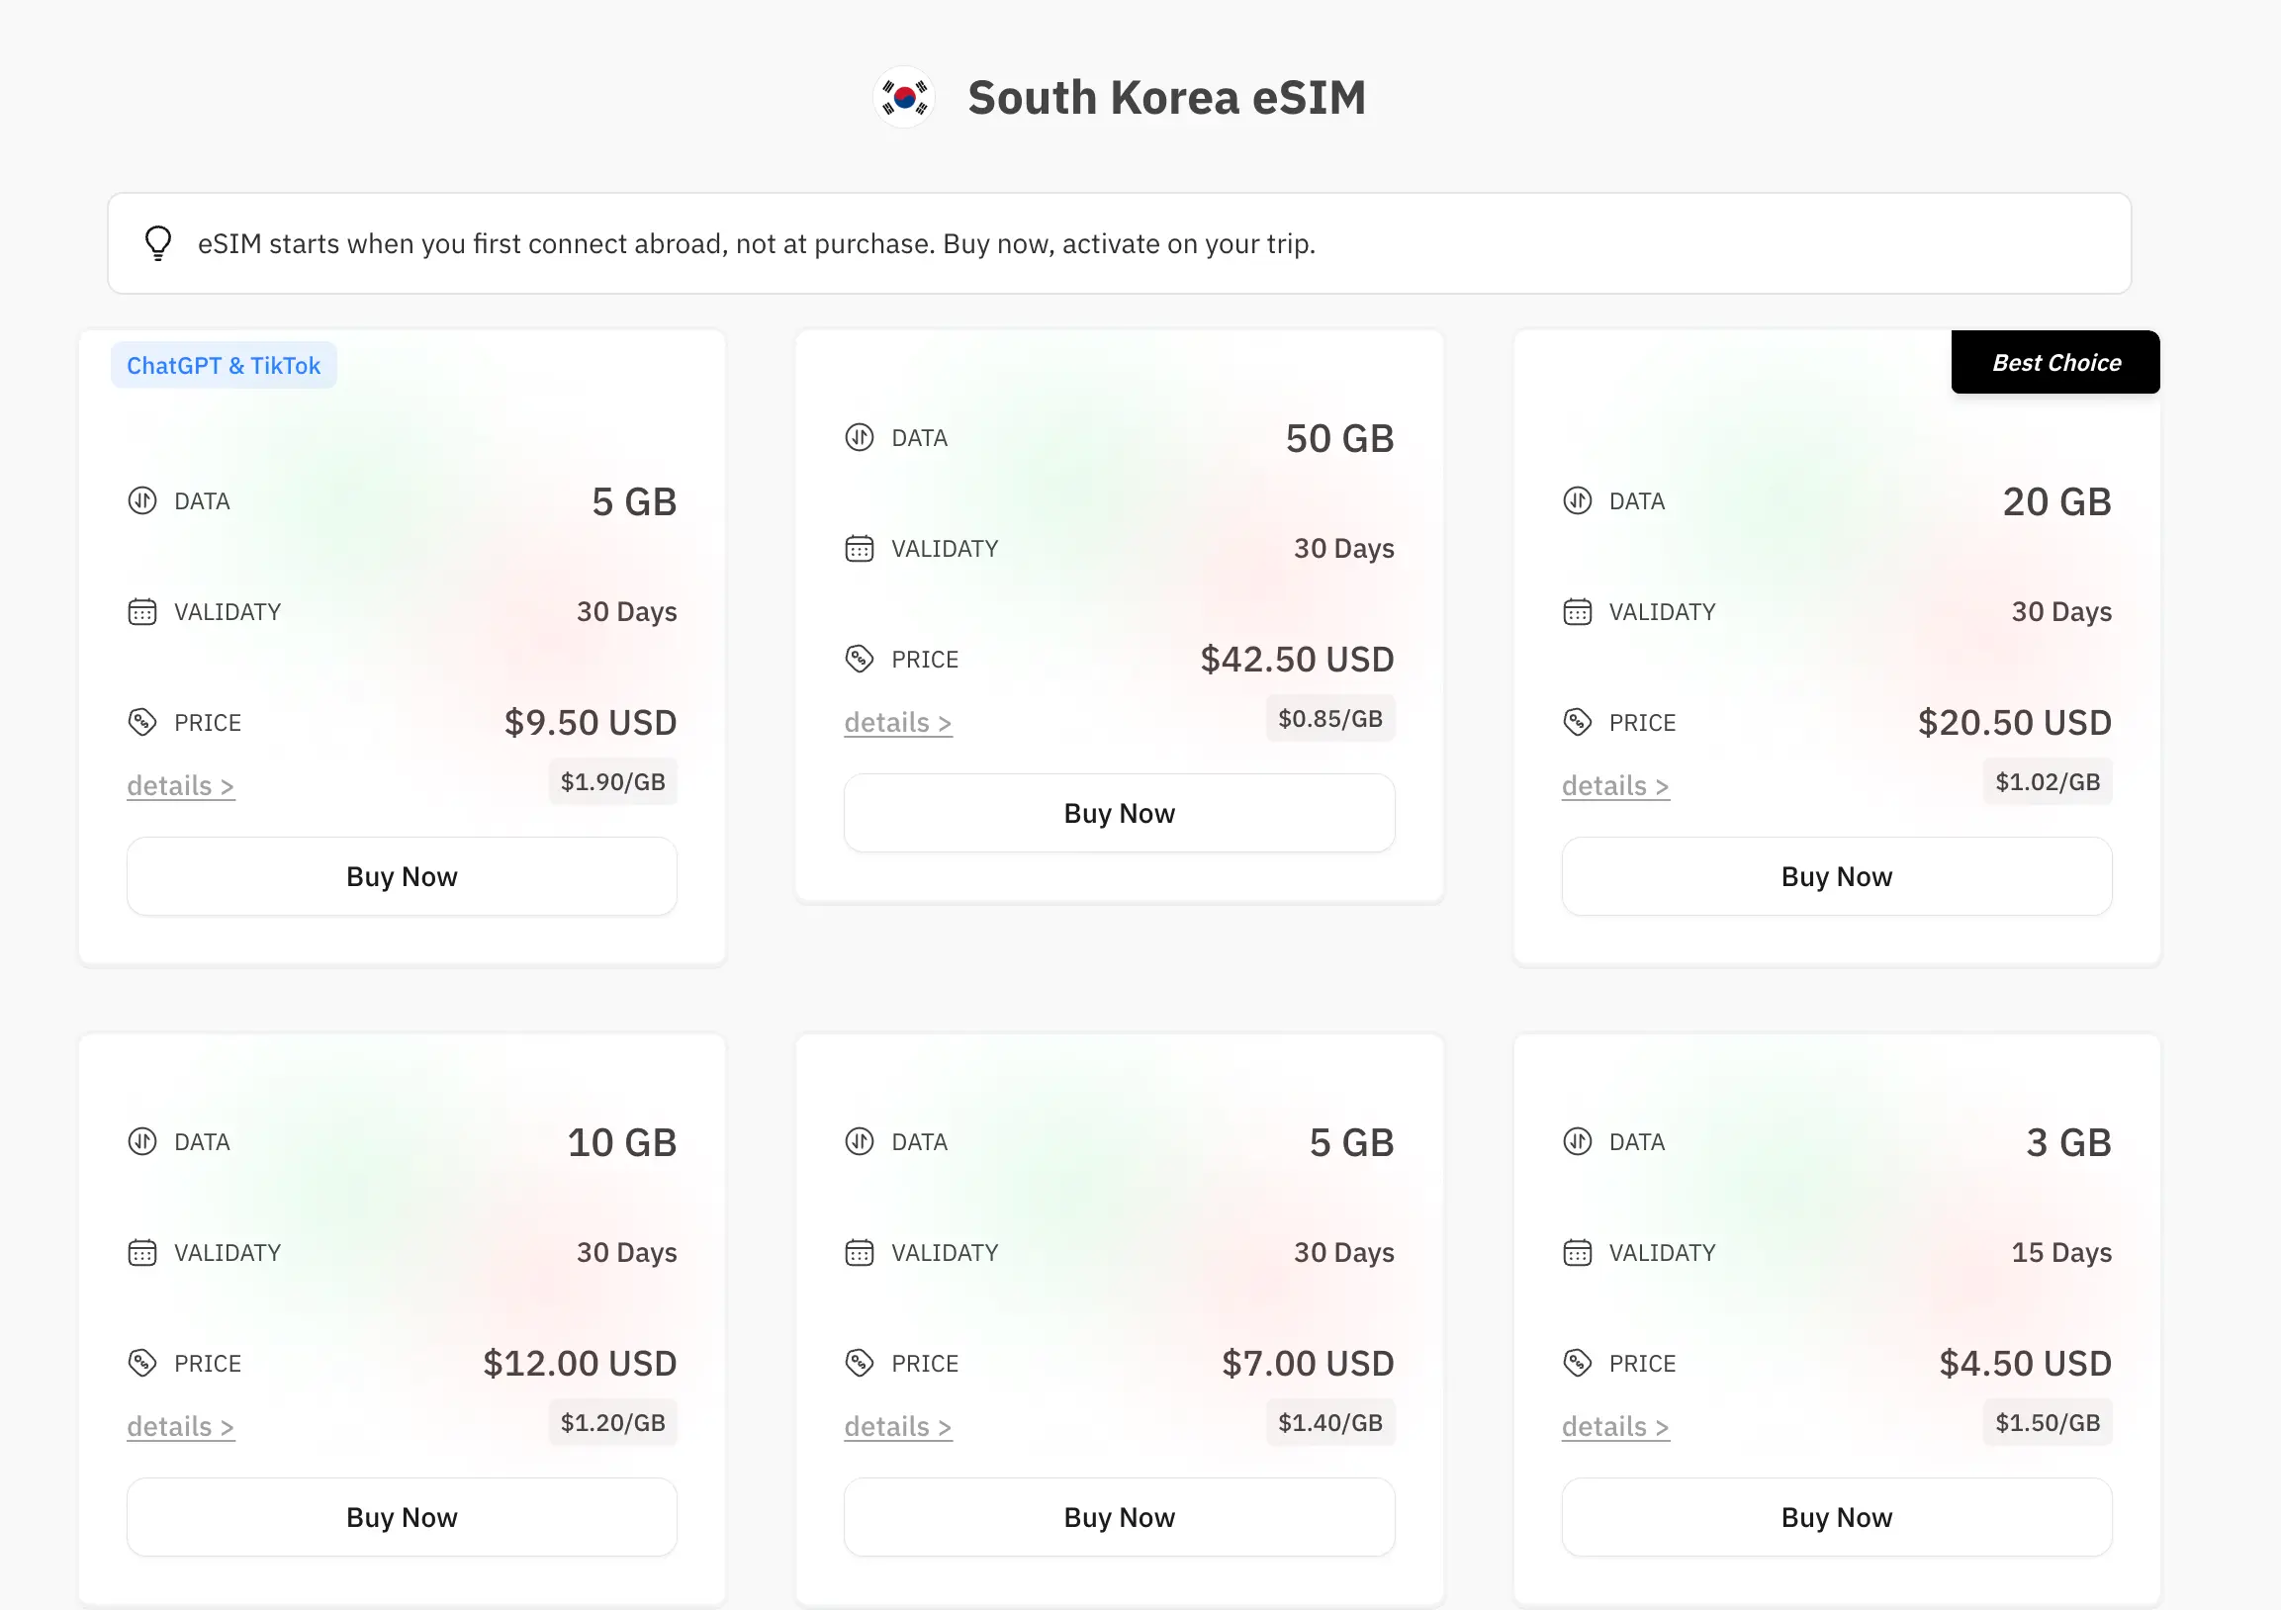Click the data icon on 3 GB plan
The height and width of the screenshot is (1610, 2281).
[x=1578, y=1141]
